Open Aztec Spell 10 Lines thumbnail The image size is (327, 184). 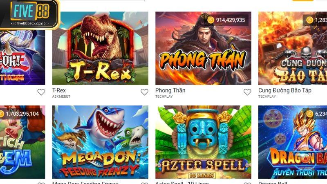click(203, 142)
